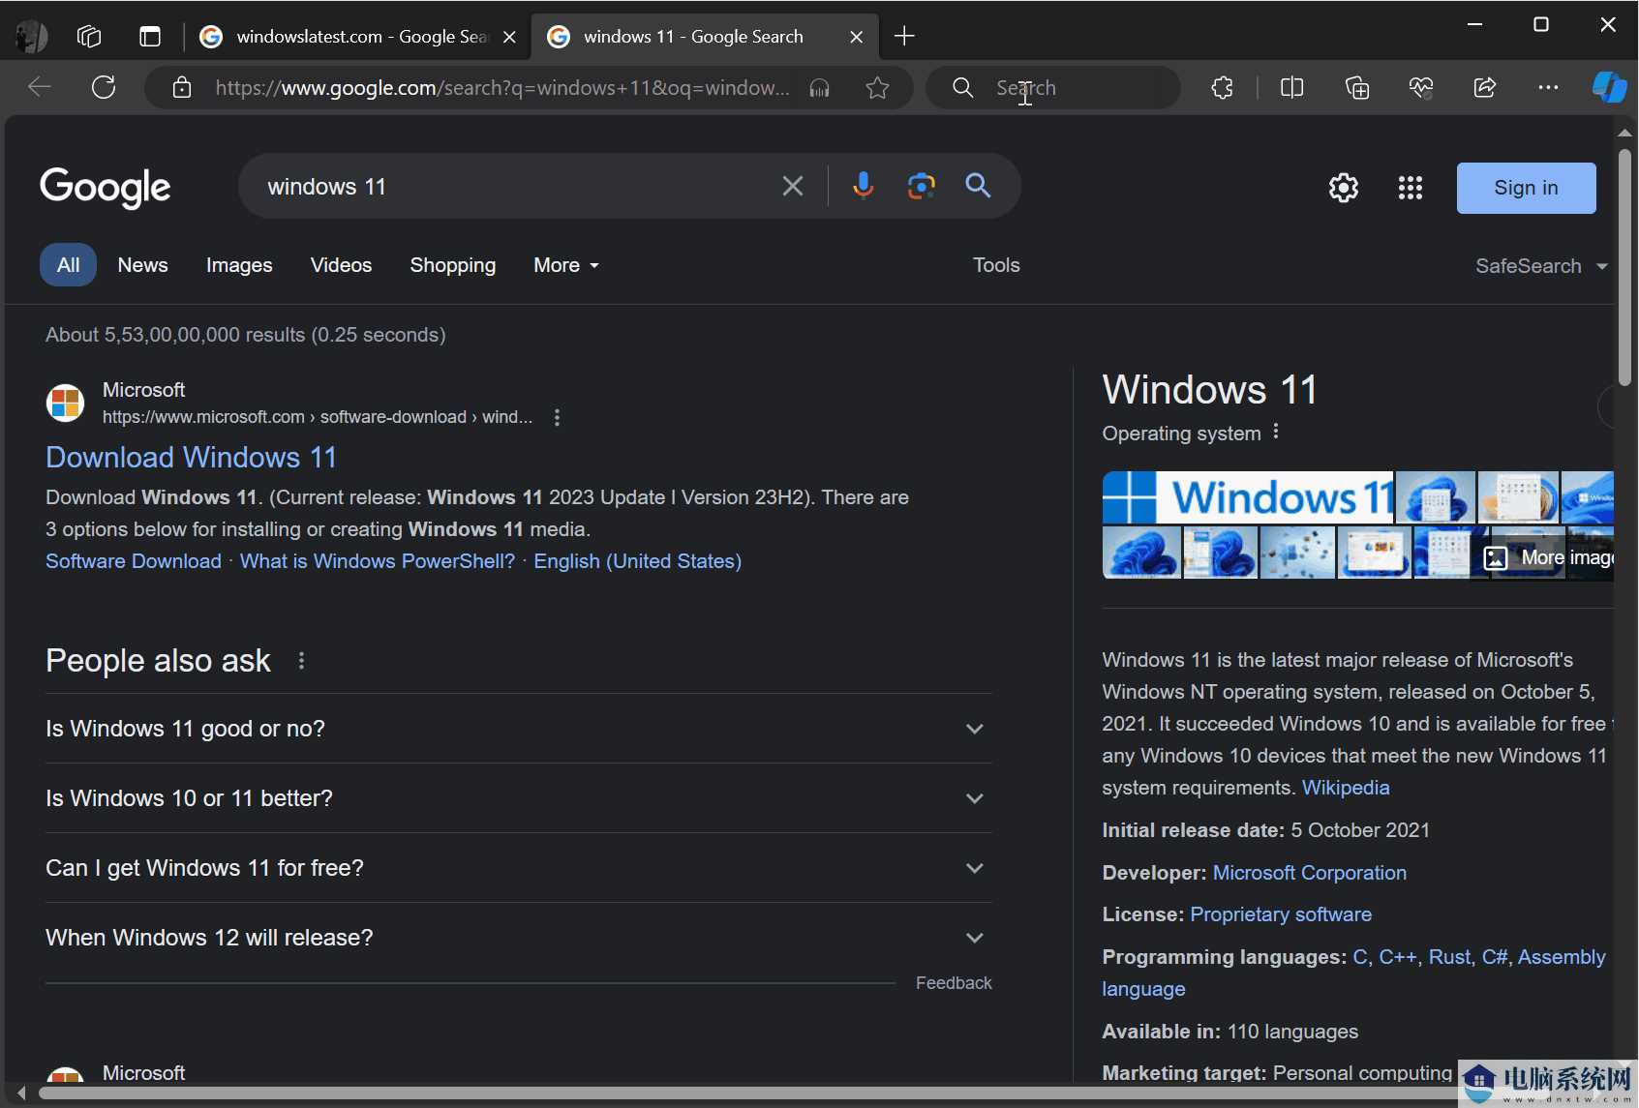This screenshot has width=1639, height=1108.
Task: Search by voice with the microphone
Action: click(x=863, y=185)
